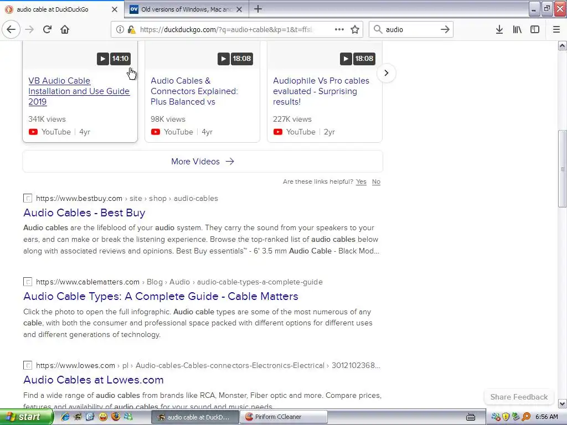Select the audio cable at DuckDuckGo tab

pyautogui.click(x=62, y=9)
